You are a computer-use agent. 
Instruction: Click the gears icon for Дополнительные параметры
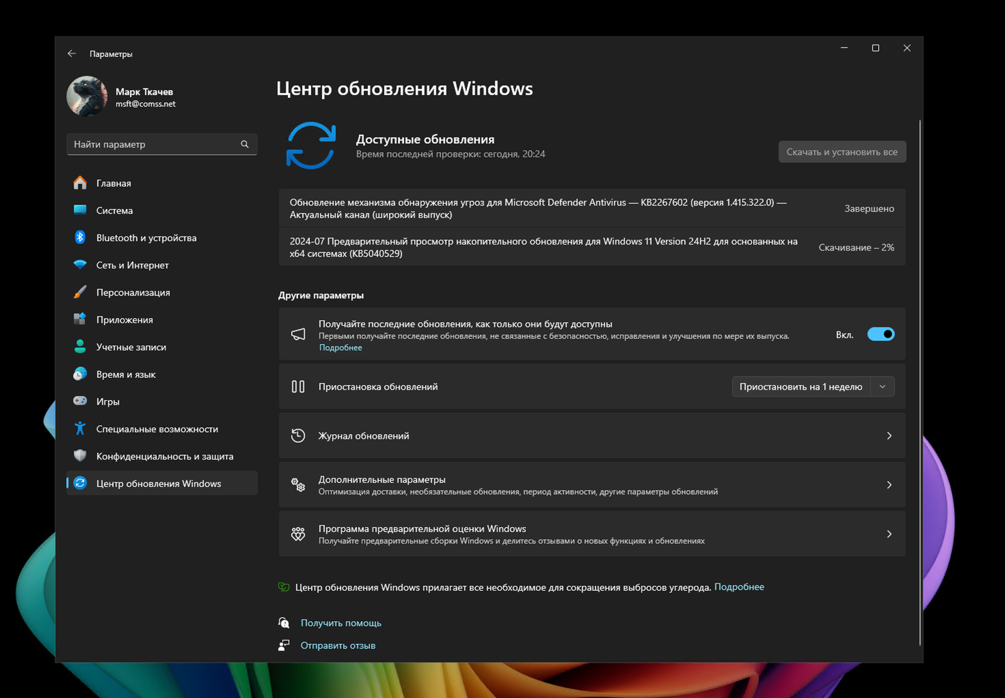pyautogui.click(x=298, y=485)
